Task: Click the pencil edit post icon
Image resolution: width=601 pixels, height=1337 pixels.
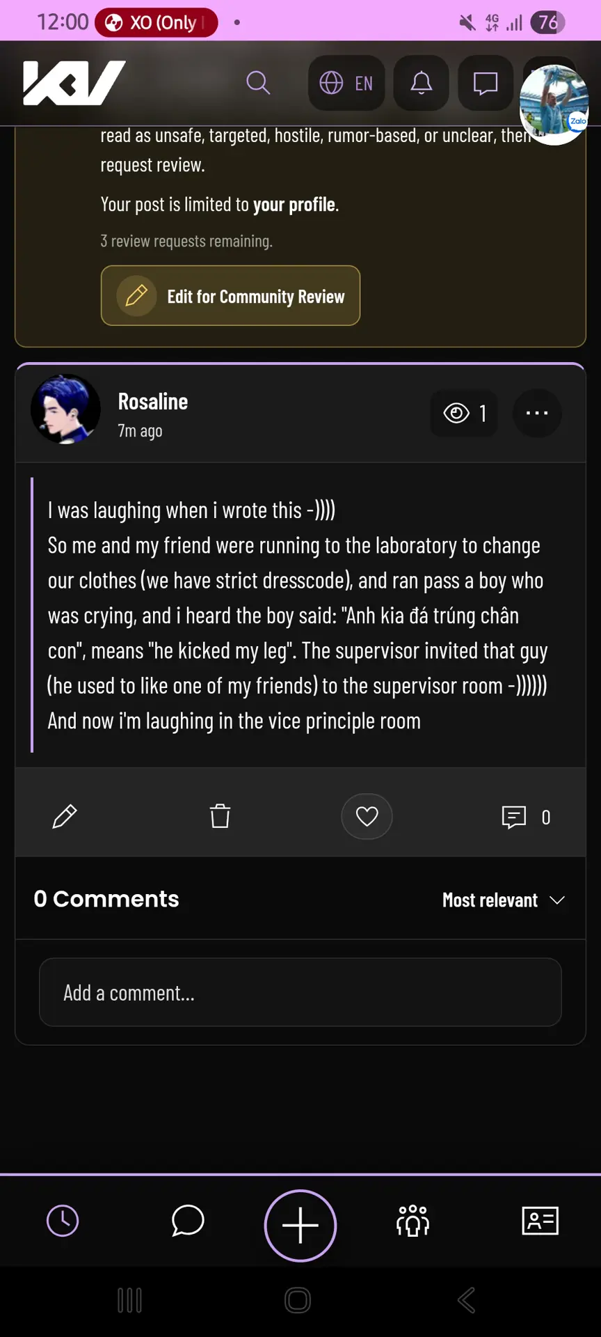Action: pyautogui.click(x=65, y=816)
